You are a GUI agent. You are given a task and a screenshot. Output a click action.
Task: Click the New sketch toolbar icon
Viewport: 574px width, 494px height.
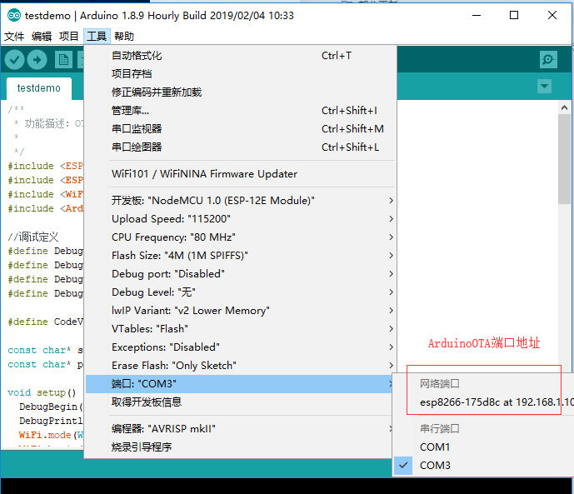(63, 60)
